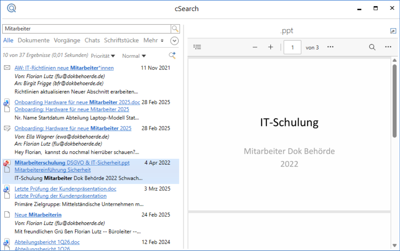Open more preview options at toolbar end
This screenshot has width=400, height=251.
click(388, 47)
